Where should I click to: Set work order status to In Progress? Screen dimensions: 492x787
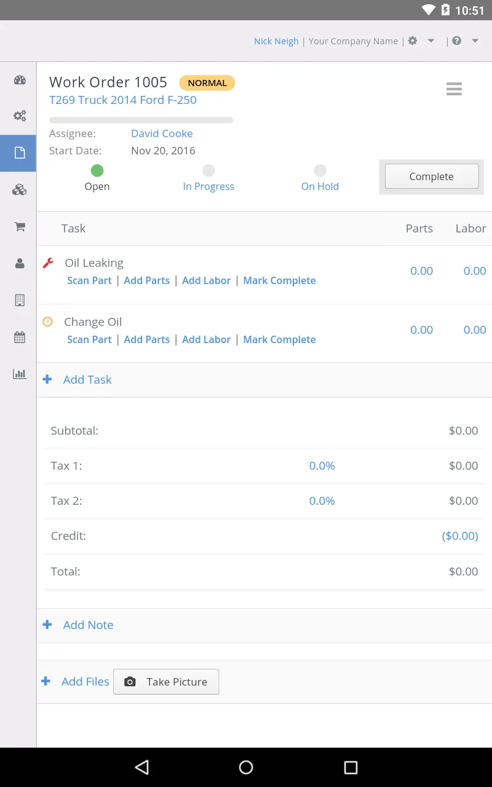[x=208, y=178]
